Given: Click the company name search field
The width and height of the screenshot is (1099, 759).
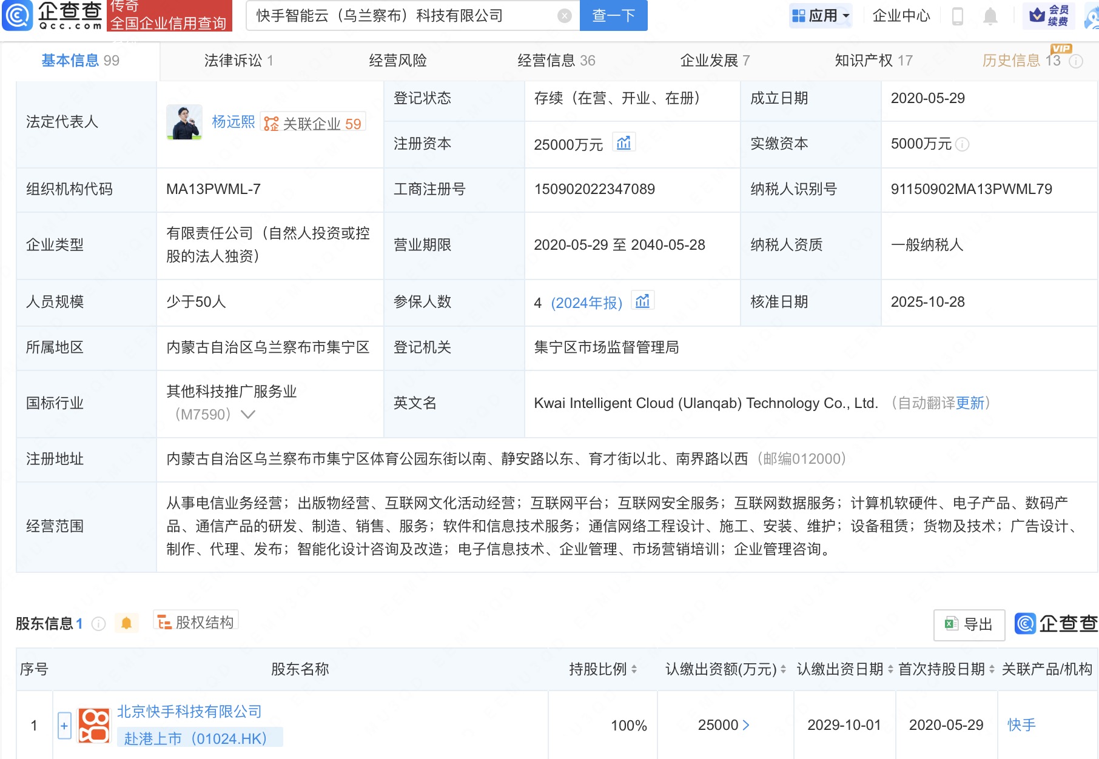Looking at the screenshot, I should (x=403, y=16).
